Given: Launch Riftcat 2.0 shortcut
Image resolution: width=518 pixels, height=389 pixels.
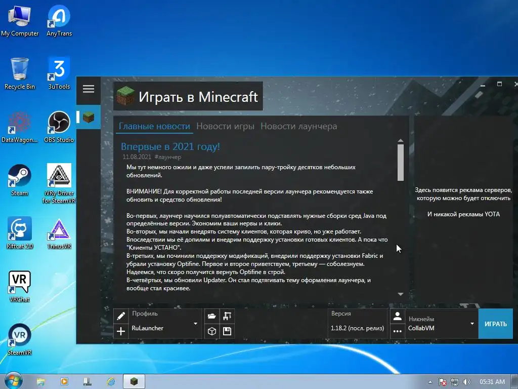Looking at the screenshot, I should pos(20,233).
